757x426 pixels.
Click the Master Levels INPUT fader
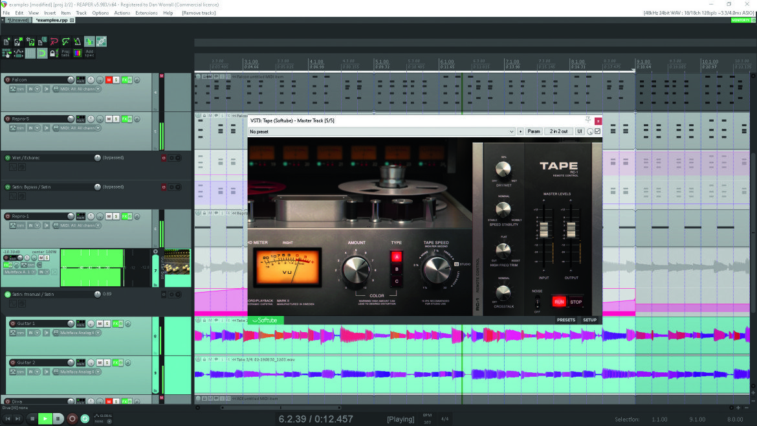pyautogui.click(x=544, y=230)
